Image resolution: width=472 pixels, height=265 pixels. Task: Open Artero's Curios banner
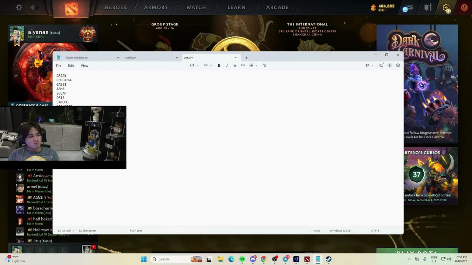coord(431,176)
